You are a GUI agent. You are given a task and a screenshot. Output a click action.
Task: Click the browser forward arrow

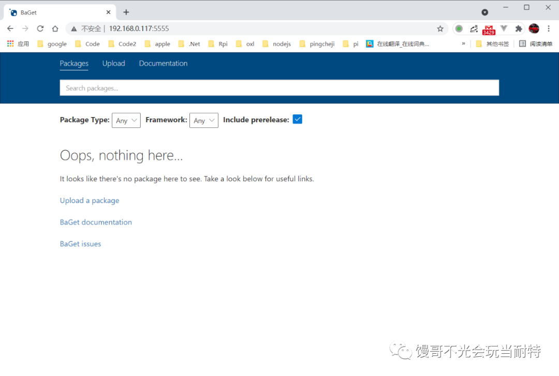25,28
